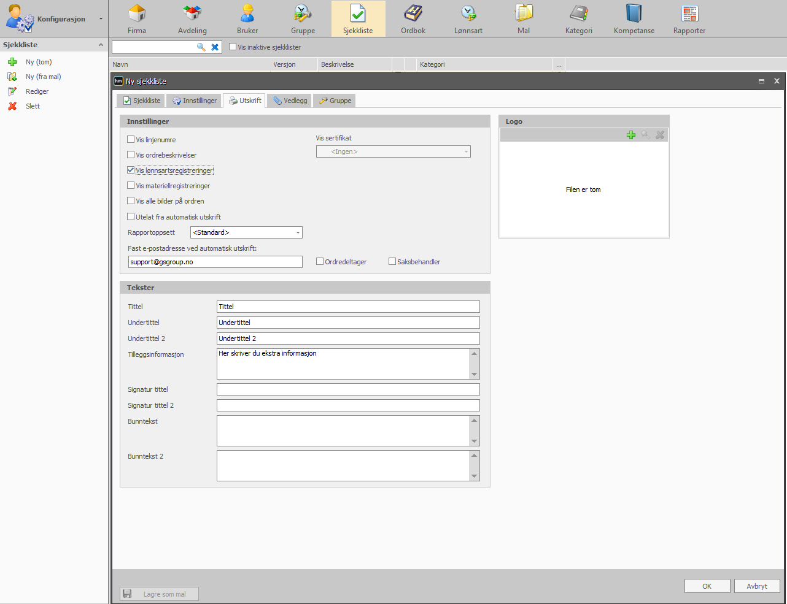The height and width of the screenshot is (604, 787).
Task: Open the Konfigurasjon dropdown arrow
Action: point(101,19)
